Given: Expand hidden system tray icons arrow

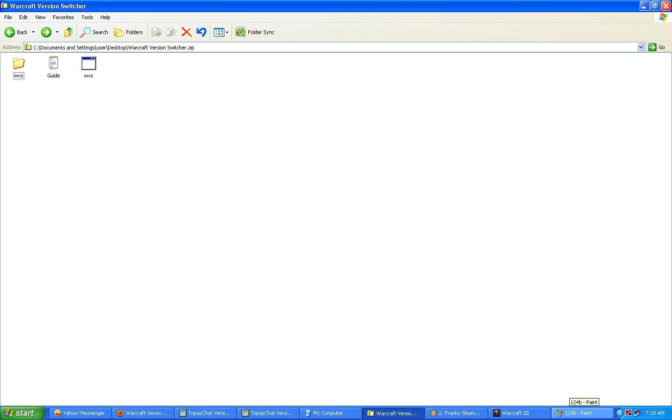Looking at the screenshot, I should point(620,413).
